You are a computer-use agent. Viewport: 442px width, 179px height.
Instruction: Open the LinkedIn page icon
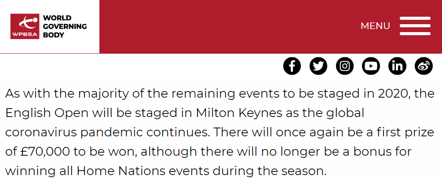[397, 66]
